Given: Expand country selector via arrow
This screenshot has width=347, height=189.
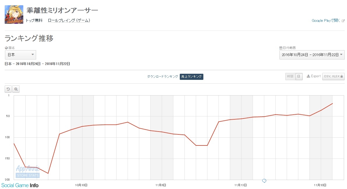Looking at the screenshot, I should coord(33,55).
